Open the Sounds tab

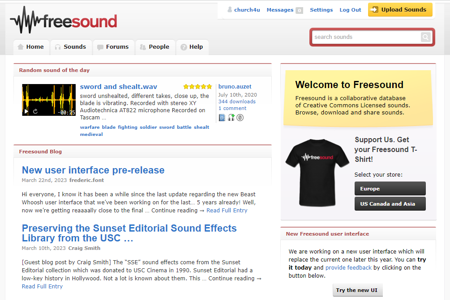tap(71, 47)
